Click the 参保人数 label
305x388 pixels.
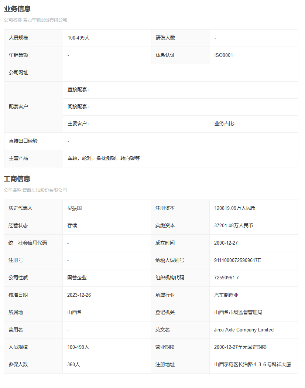click(x=18, y=364)
